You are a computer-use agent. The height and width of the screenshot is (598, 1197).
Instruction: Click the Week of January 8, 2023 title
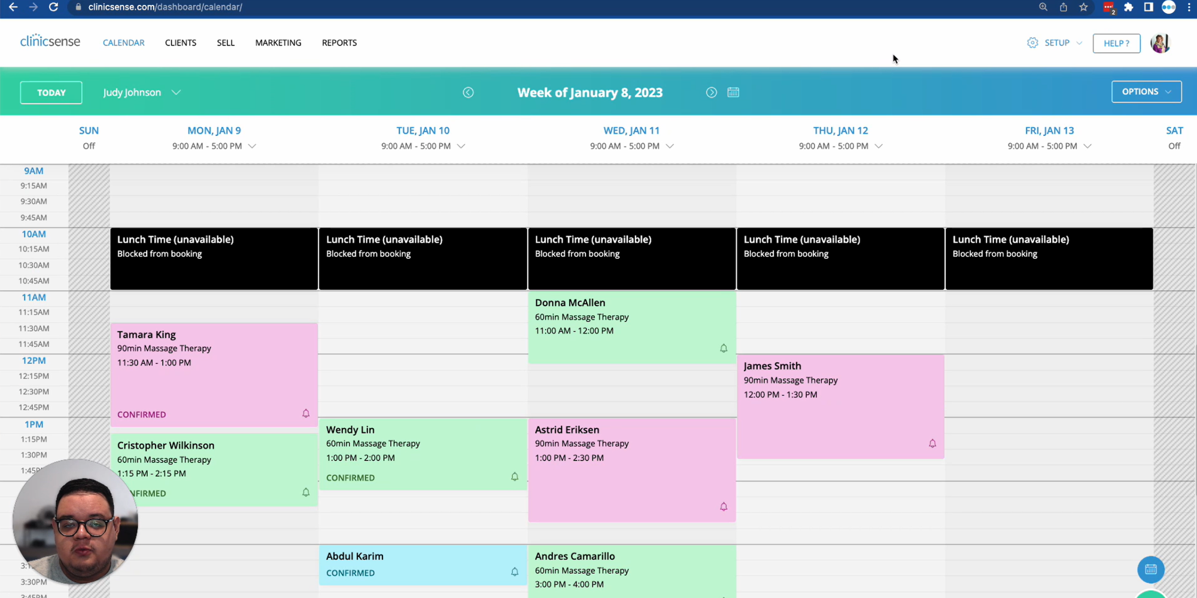(x=590, y=93)
